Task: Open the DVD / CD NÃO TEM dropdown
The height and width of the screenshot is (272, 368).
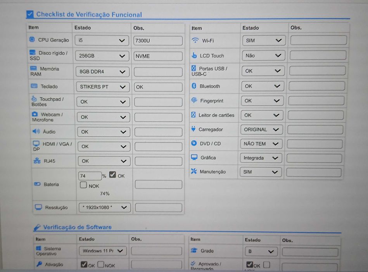Action: 261,144
